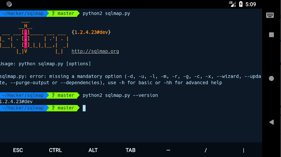Click the first 'python2 sqlmap.py' command

[106, 13]
